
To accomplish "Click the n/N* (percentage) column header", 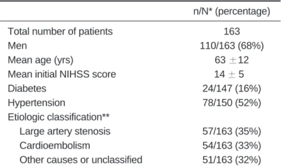I will (232, 12).
